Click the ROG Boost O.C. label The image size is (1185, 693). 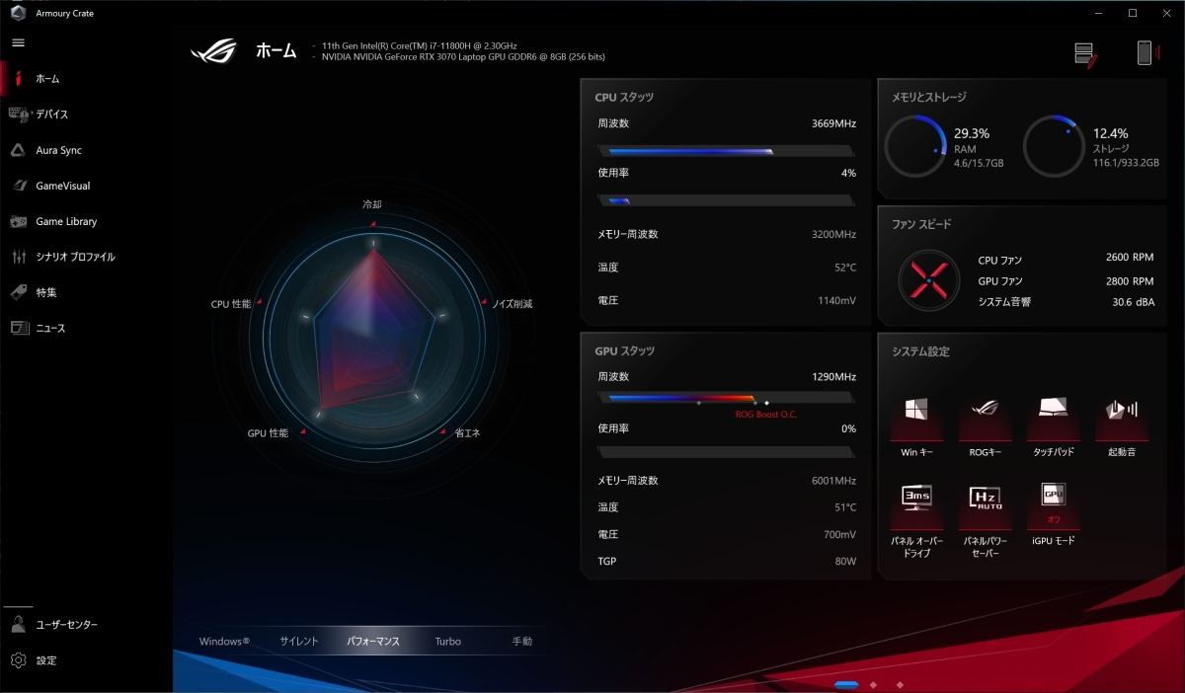(765, 415)
